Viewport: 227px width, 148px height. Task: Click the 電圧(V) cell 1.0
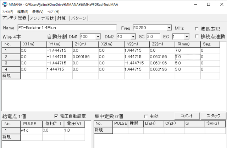pyautogui.click(x=74, y=130)
